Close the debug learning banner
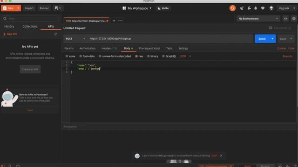 click(221, 155)
